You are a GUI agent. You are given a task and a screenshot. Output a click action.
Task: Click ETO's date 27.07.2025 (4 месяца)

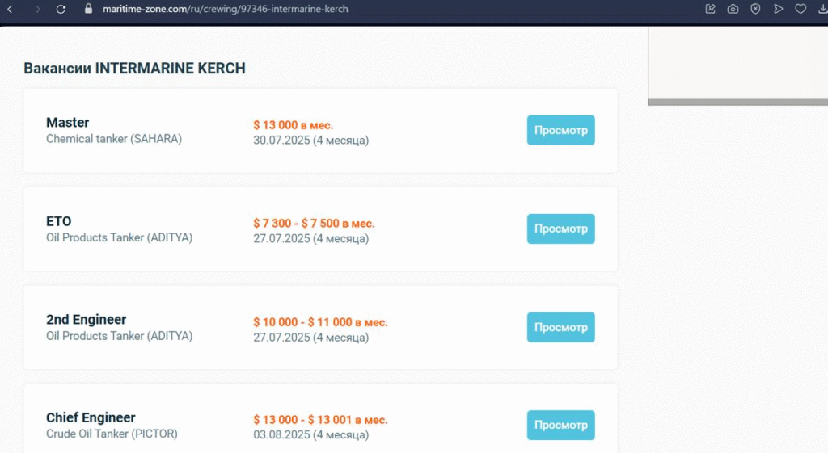tap(311, 238)
